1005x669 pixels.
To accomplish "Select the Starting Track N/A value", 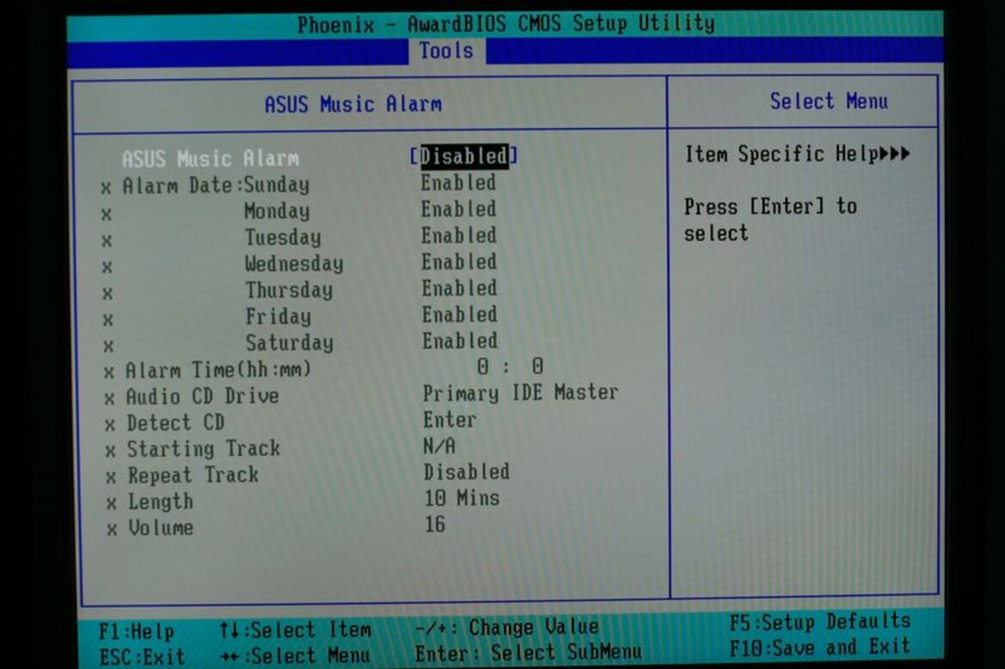I will coord(439,447).
